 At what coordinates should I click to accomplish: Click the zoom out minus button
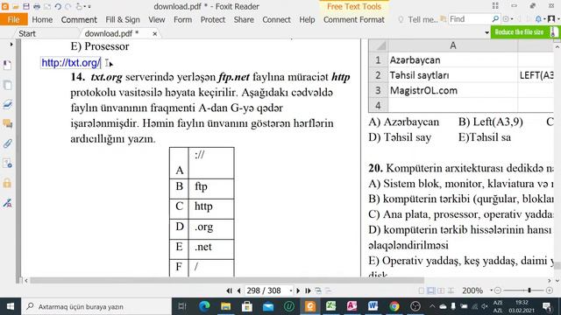(x=498, y=290)
